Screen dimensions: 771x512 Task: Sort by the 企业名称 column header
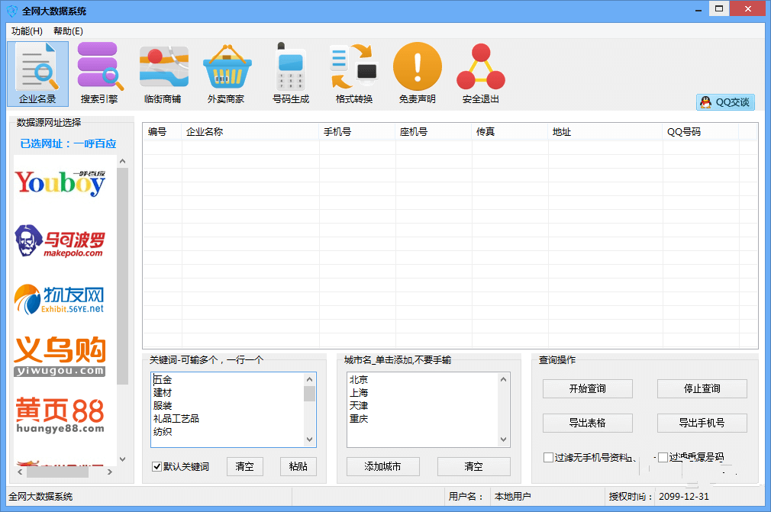point(250,132)
